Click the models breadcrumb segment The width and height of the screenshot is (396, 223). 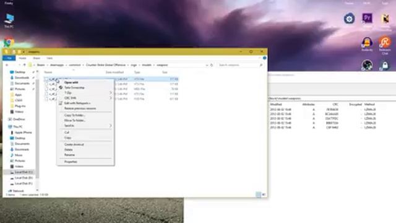point(147,65)
